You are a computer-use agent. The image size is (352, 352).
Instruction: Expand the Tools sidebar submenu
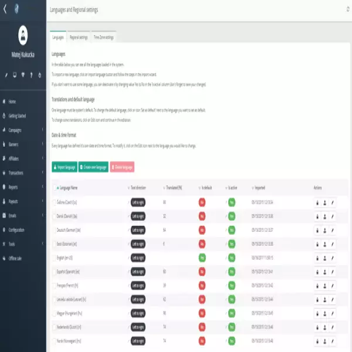point(12,244)
